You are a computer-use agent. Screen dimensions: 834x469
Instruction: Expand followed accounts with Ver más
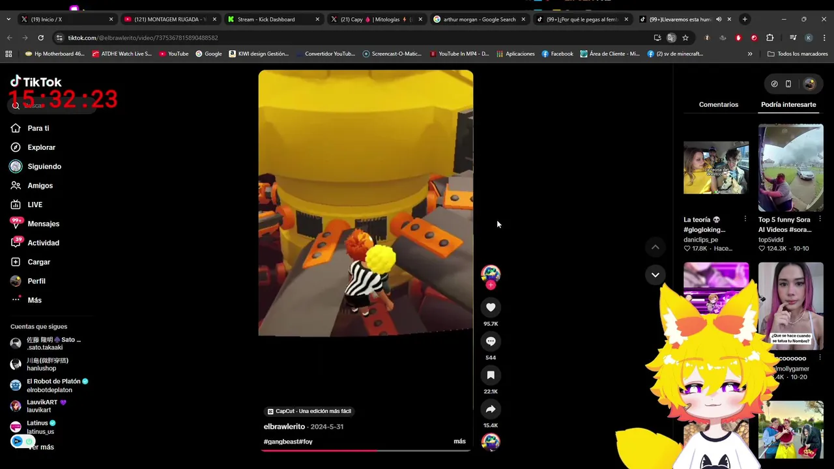pyautogui.click(x=40, y=447)
